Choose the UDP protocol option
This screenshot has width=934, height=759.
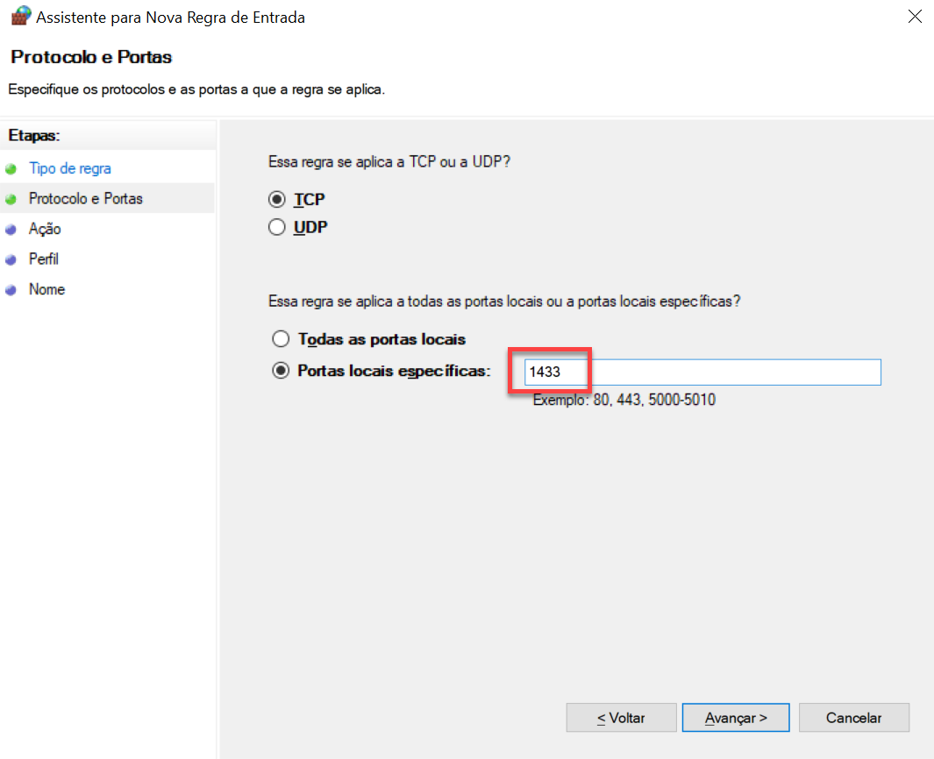click(277, 228)
